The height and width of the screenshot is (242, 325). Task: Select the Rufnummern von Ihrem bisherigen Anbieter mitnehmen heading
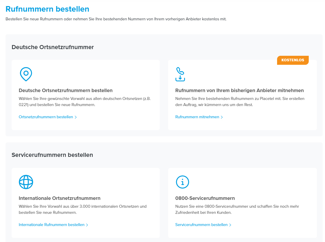coord(239,90)
